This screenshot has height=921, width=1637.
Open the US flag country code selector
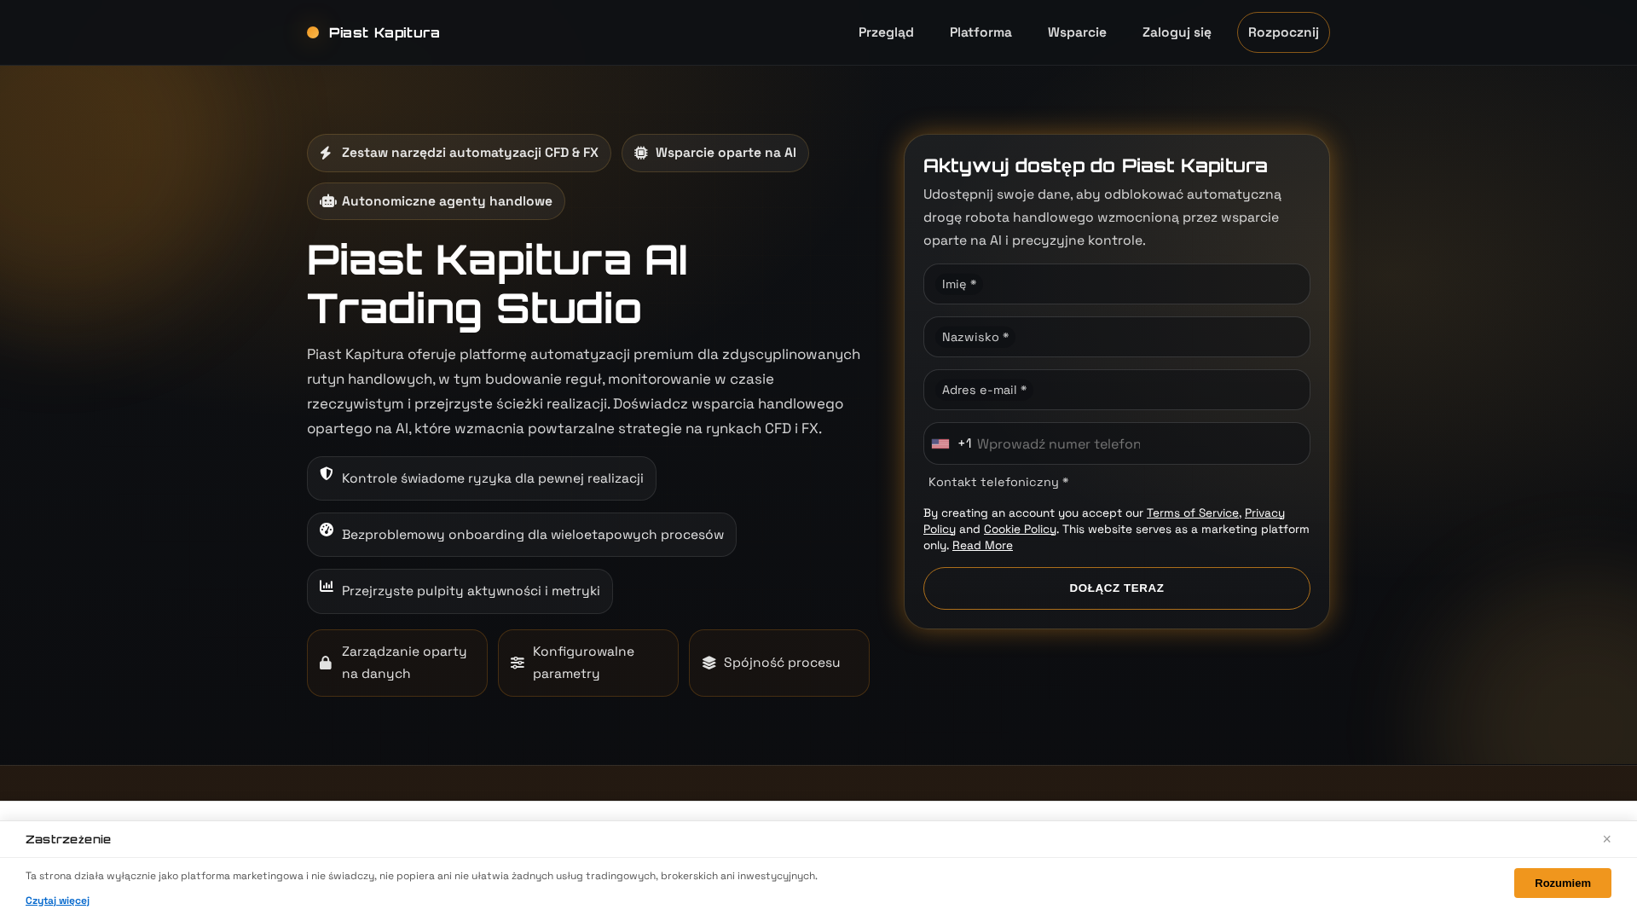tap(940, 443)
